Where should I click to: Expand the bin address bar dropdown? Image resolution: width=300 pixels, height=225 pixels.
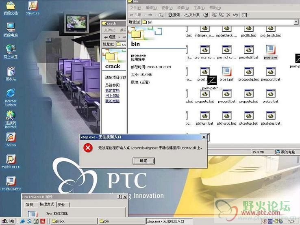click(x=296, y=22)
